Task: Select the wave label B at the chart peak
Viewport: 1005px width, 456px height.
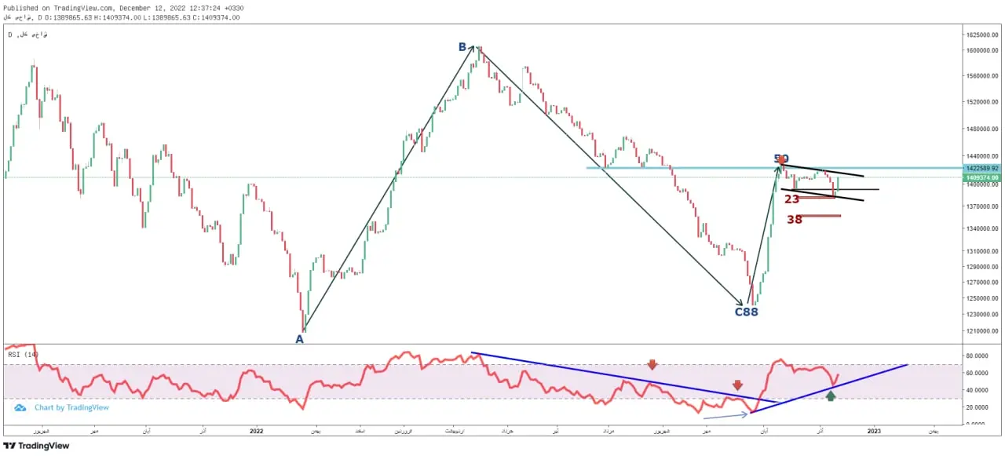Action: pyautogui.click(x=463, y=47)
